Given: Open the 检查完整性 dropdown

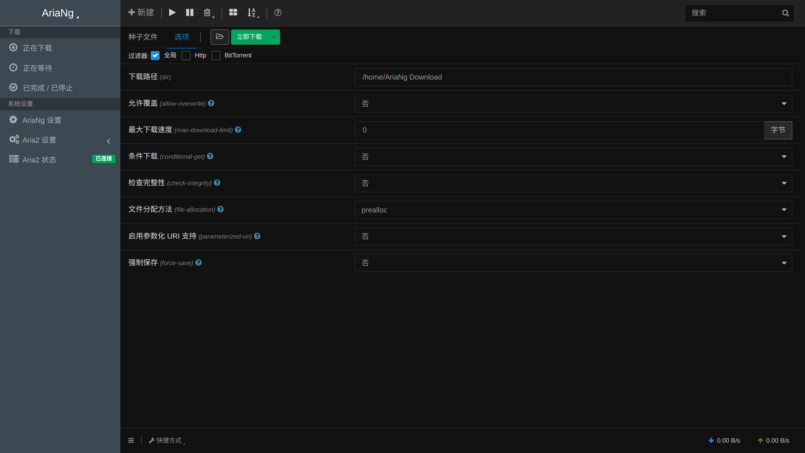Looking at the screenshot, I should [573, 183].
